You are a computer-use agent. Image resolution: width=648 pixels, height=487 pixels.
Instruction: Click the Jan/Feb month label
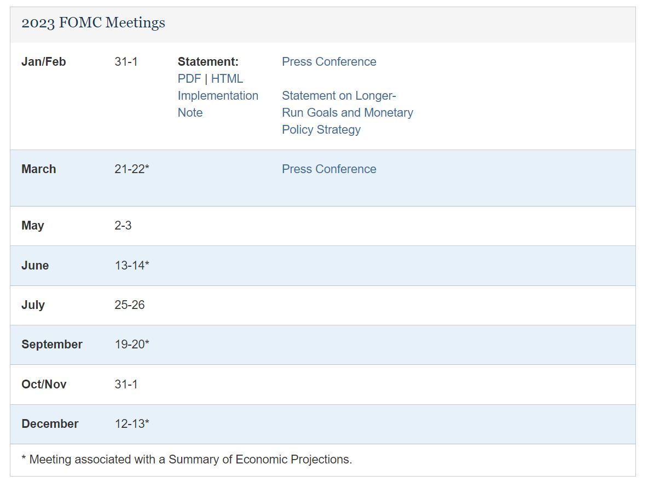pyautogui.click(x=43, y=62)
